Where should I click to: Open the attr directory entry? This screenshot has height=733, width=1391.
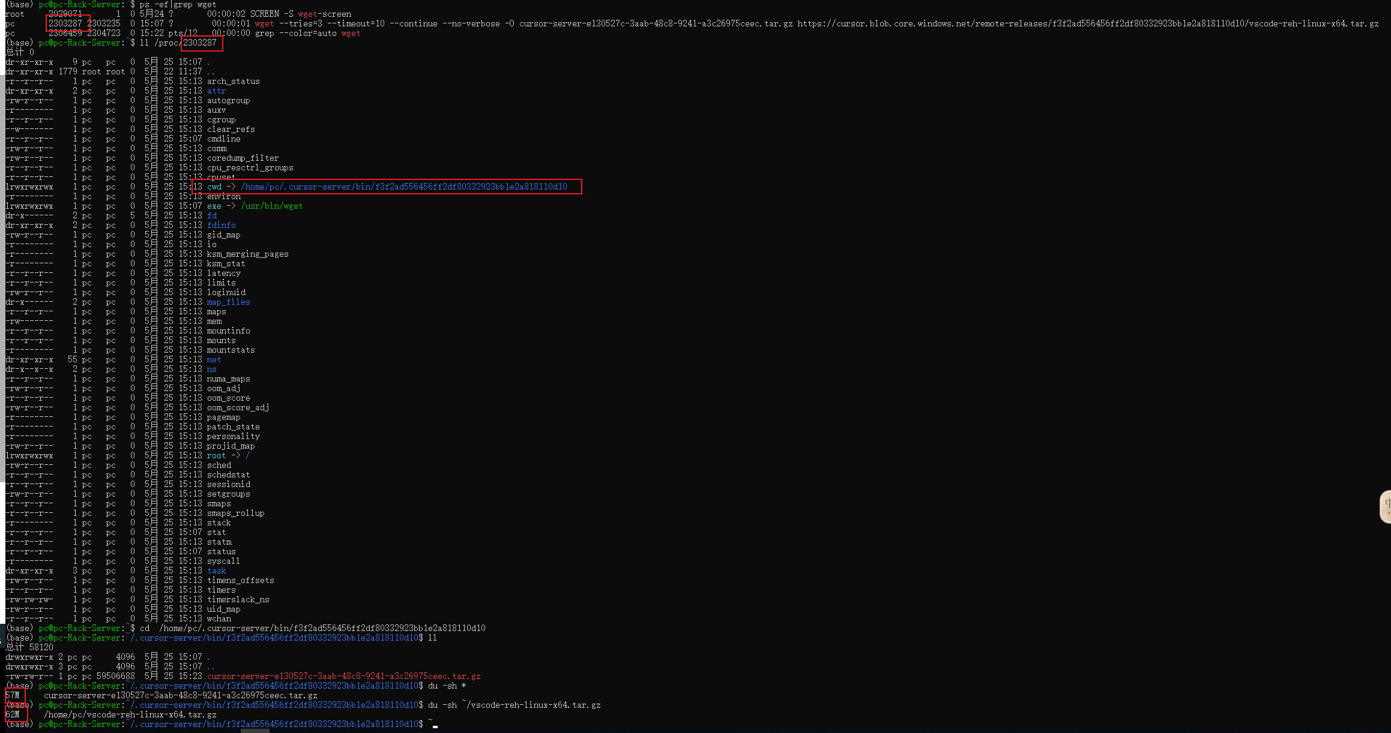pos(216,91)
